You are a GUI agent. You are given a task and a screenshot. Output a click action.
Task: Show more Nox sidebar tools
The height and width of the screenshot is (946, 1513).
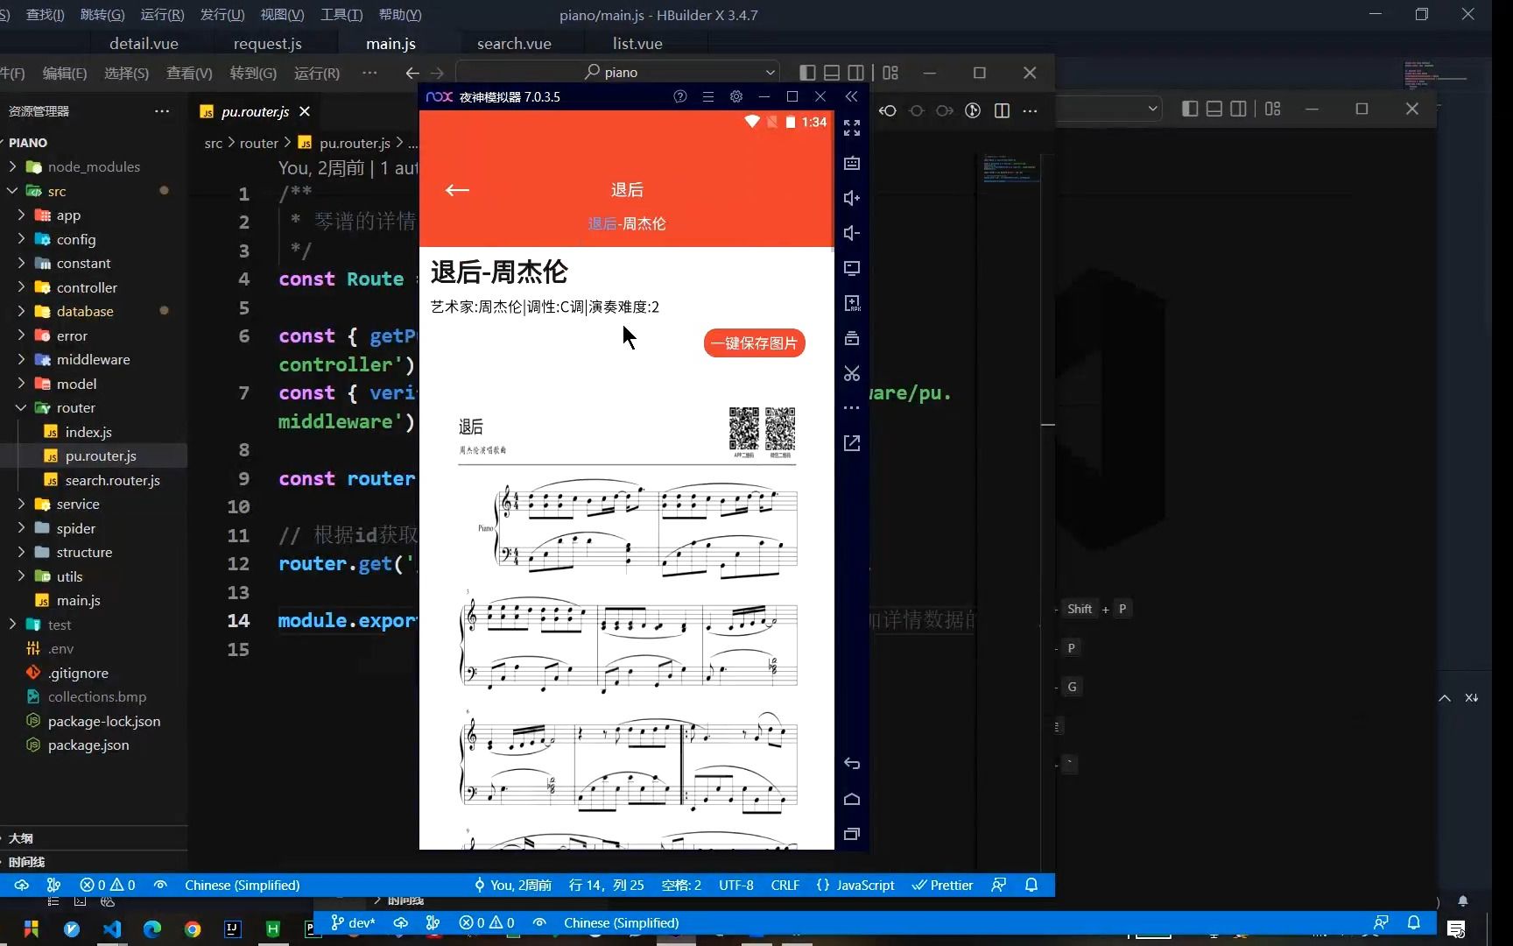852,408
